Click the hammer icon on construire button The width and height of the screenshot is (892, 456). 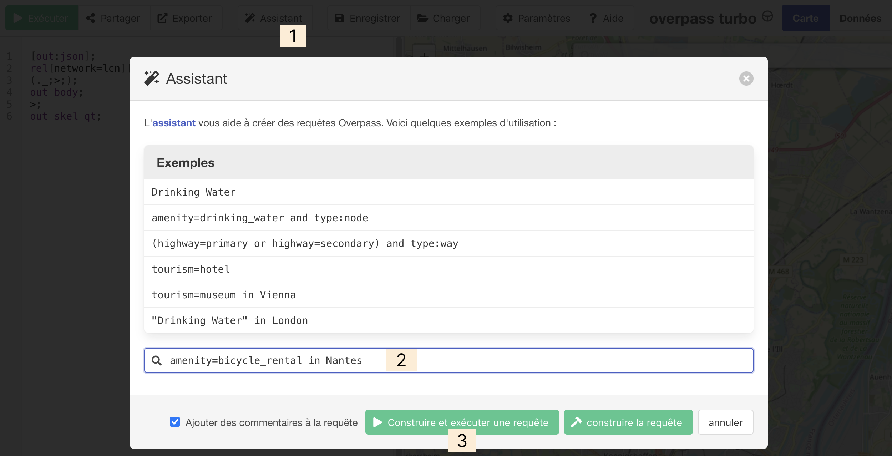click(x=577, y=422)
